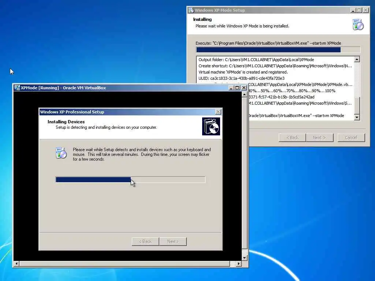Click VirtualBox horizontal scroll right arrow
The width and height of the screenshot is (375, 281).
(x=238, y=263)
